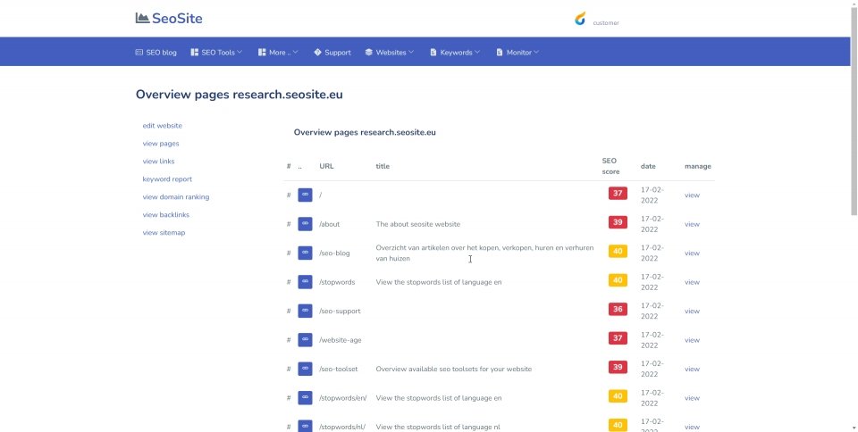
Task: Click the link icon for /seo-blog
Action: pyautogui.click(x=305, y=253)
